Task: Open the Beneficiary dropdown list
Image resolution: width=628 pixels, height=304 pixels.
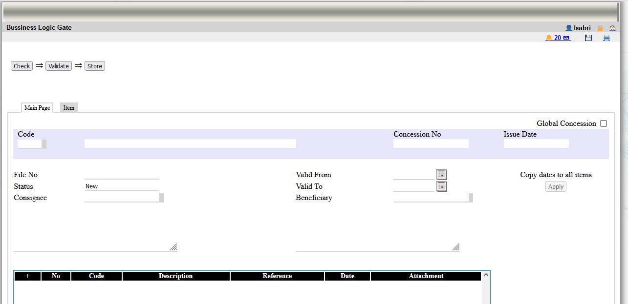Action: pos(471,198)
